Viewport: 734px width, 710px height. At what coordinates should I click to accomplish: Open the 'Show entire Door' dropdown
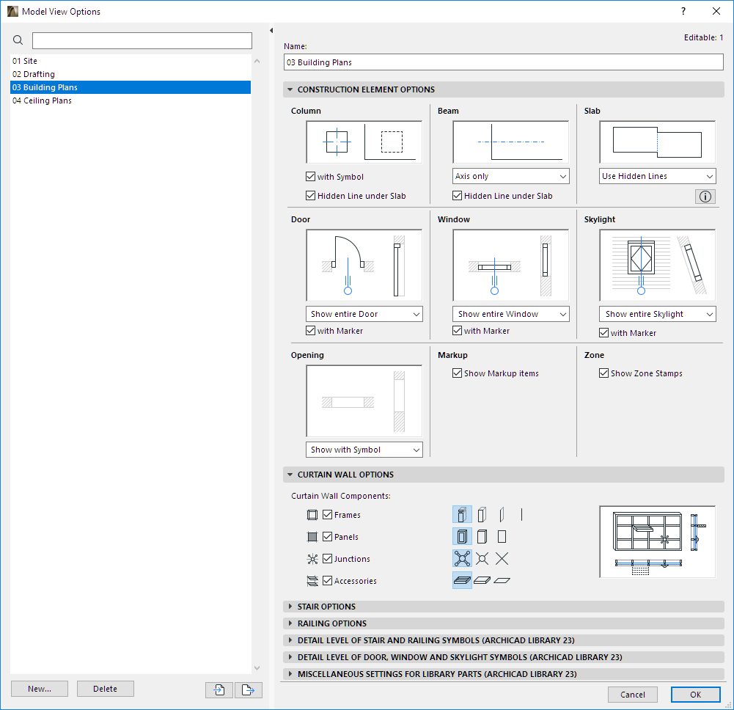coord(364,313)
